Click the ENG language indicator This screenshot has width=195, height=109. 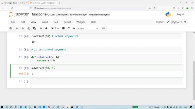click(x=181, y=107)
